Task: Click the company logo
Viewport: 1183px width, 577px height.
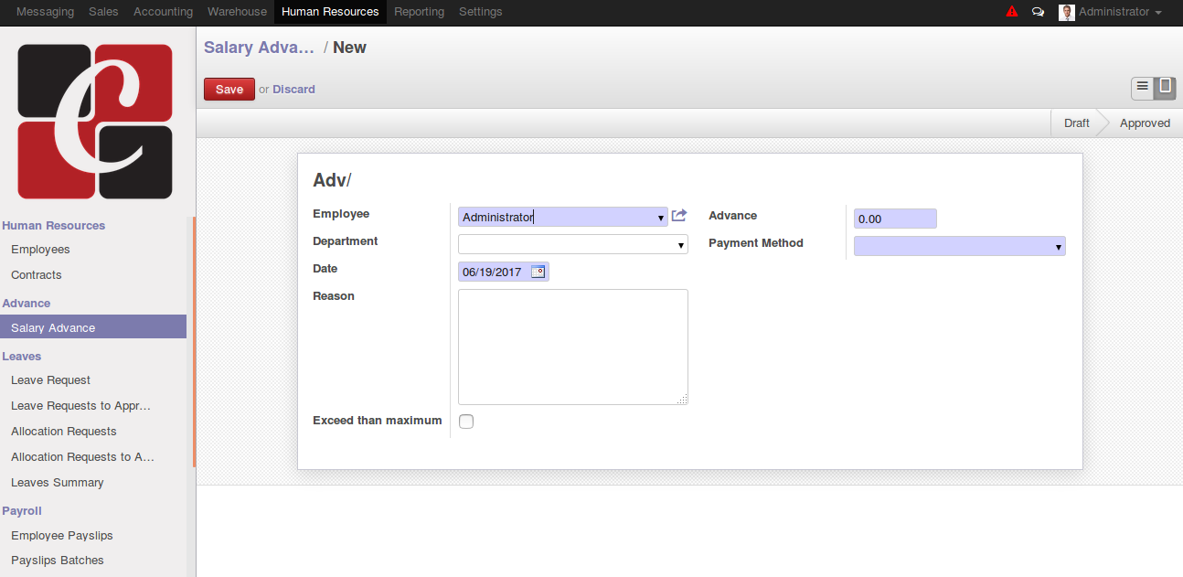Action: (95, 121)
